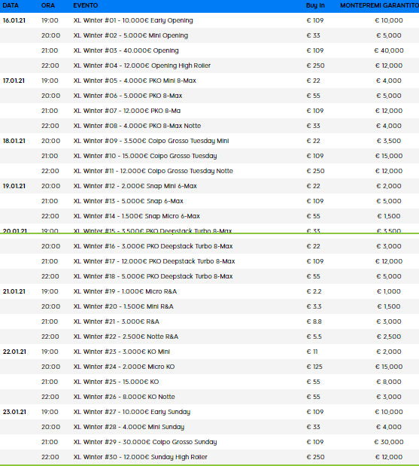419x466 pixels.
Task: Click the € 40,000 guaranteed prize cell
Action: point(389,50)
